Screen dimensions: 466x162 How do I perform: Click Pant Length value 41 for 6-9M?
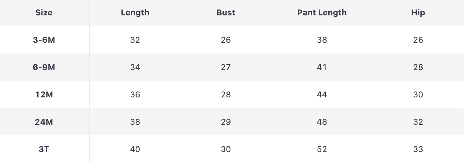tap(322, 67)
